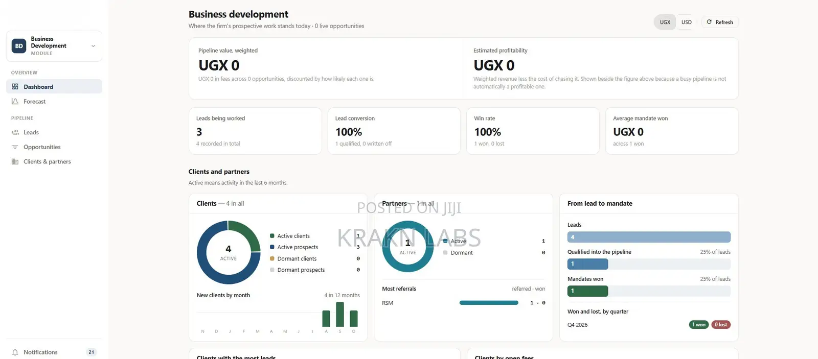The image size is (818, 359).
Task: Click the clients donut chart center
Action: point(229,252)
